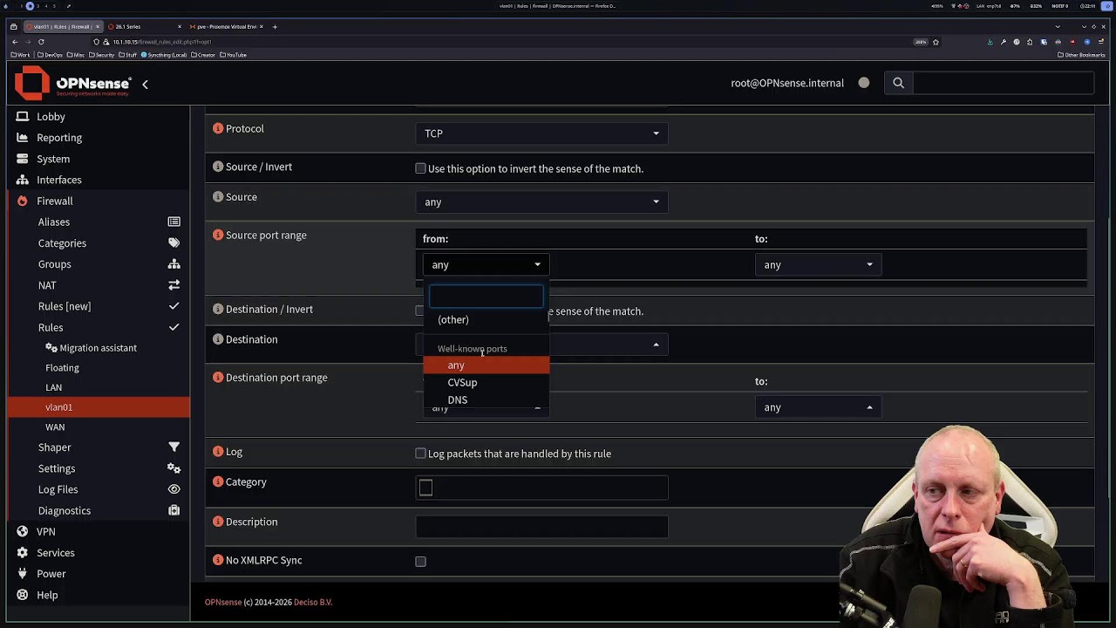
Task: Switch to the pve Proxmox Virtual Environment tab
Action: pos(226,27)
